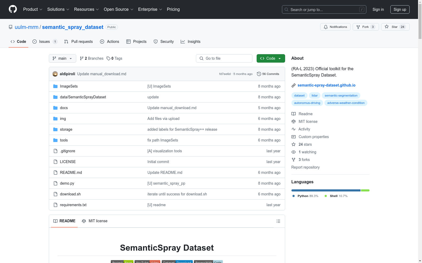
Task: Click the storage folder icon
Action: pyautogui.click(x=55, y=129)
